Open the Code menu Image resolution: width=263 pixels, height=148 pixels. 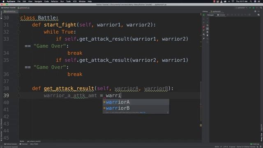pos(46,1)
